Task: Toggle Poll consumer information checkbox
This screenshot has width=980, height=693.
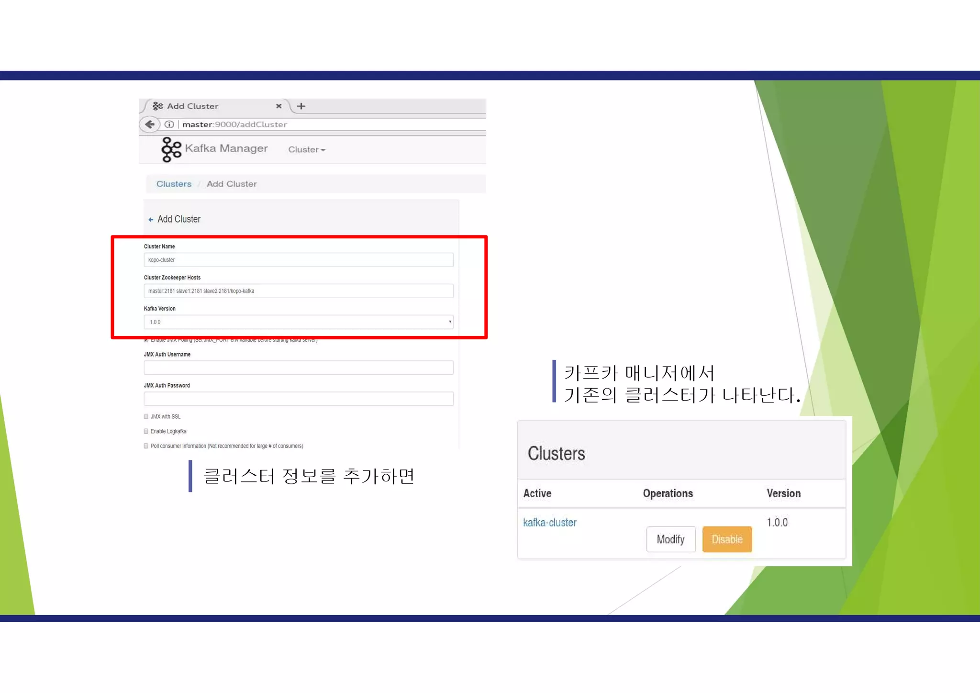Action: click(146, 446)
